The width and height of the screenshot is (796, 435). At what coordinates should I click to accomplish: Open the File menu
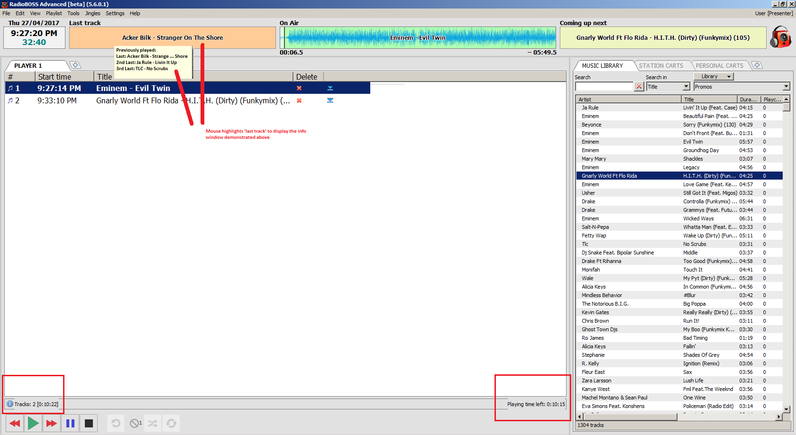coord(6,13)
